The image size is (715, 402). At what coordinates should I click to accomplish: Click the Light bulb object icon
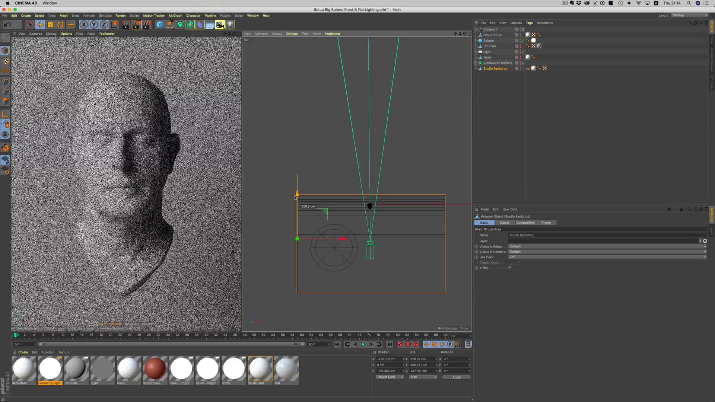coord(230,25)
